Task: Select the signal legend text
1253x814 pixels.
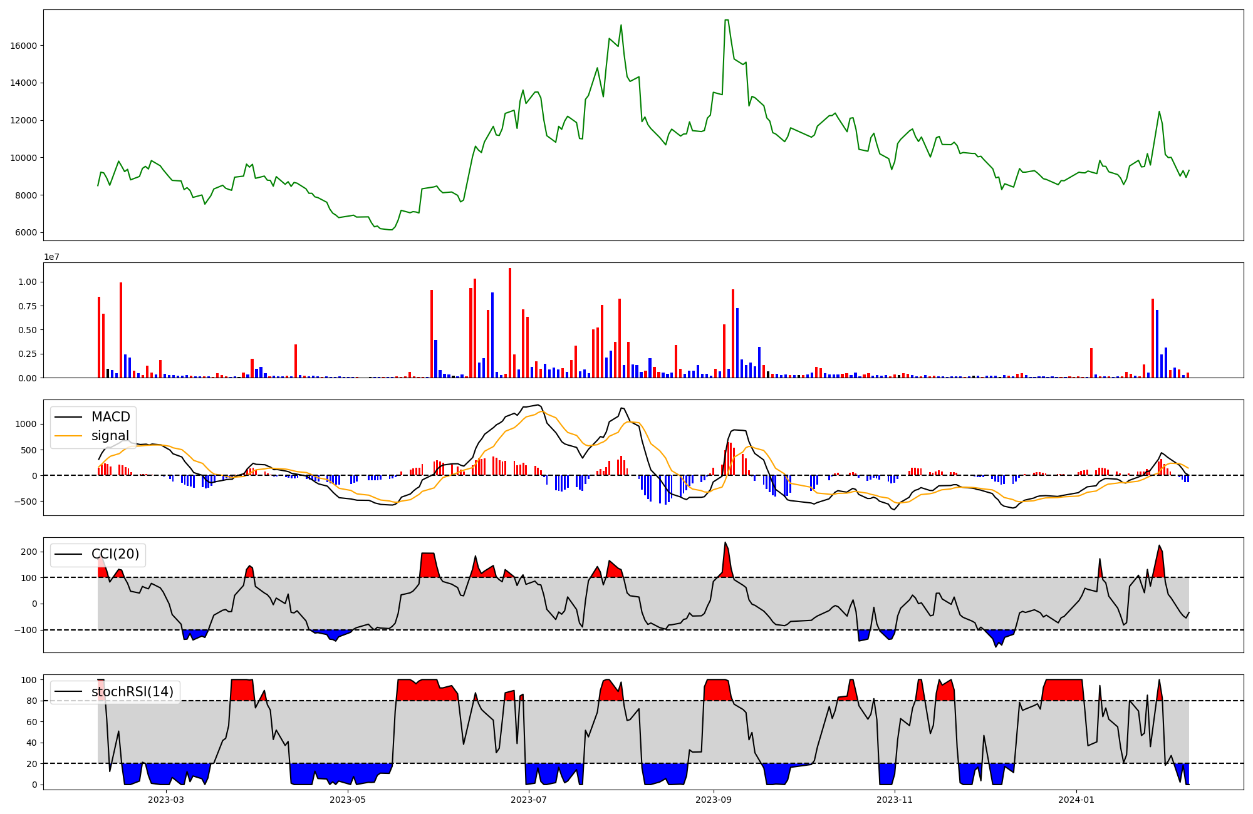Action: (110, 436)
